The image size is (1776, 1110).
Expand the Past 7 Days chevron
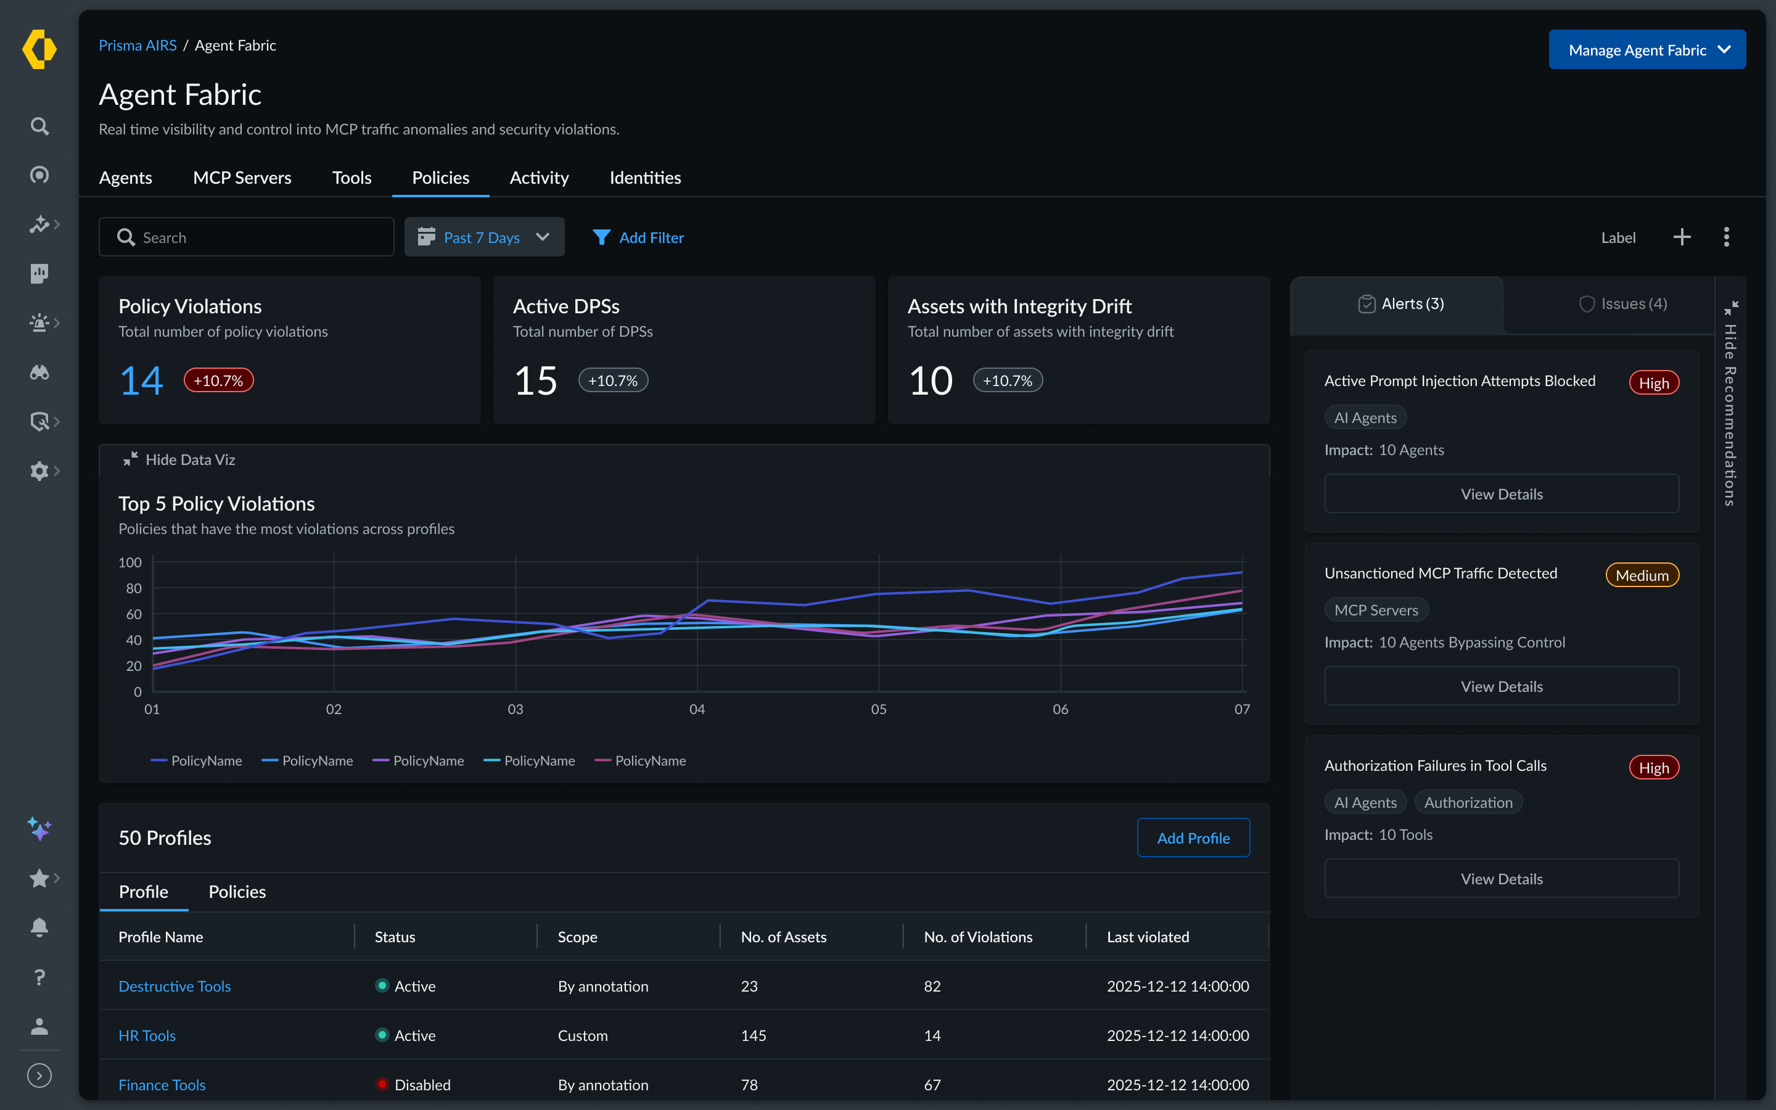pyautogui.click(x=543, y=236)
